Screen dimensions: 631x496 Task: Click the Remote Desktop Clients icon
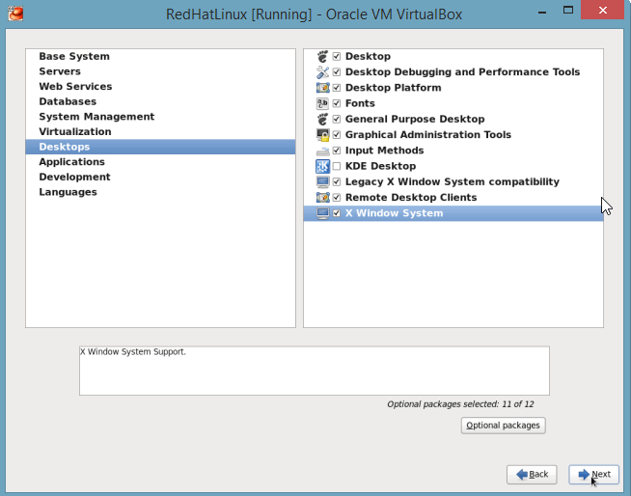click(323, 198)
